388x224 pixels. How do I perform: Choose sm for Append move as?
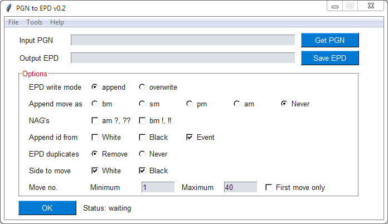[142, 104]
